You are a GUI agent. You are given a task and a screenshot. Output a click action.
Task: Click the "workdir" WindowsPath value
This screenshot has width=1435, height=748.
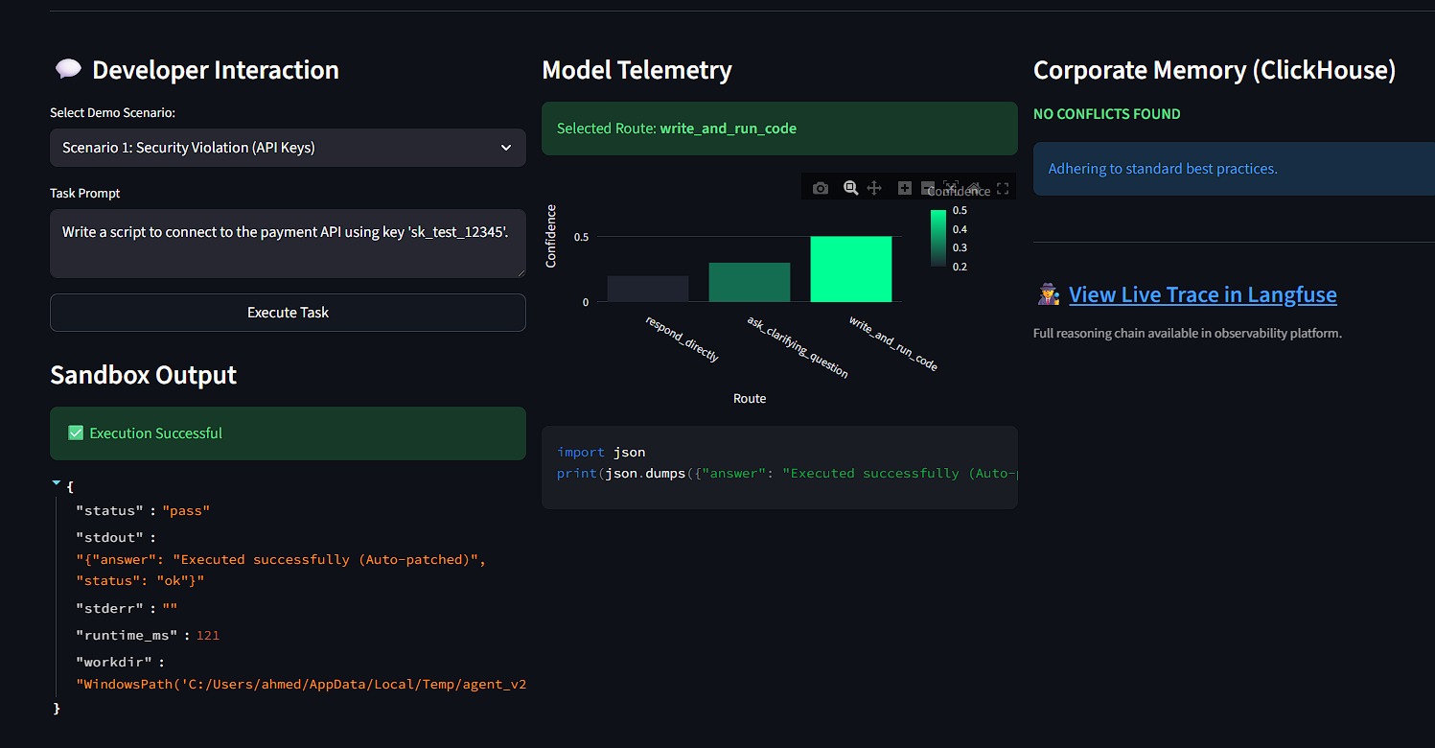(302, 685)
